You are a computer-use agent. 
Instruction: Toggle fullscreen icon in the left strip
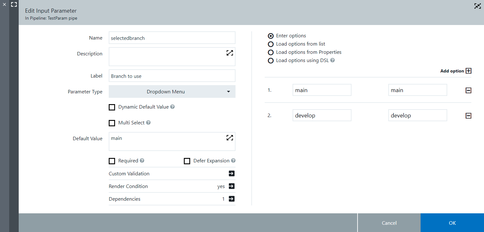[x=14, y=5]
